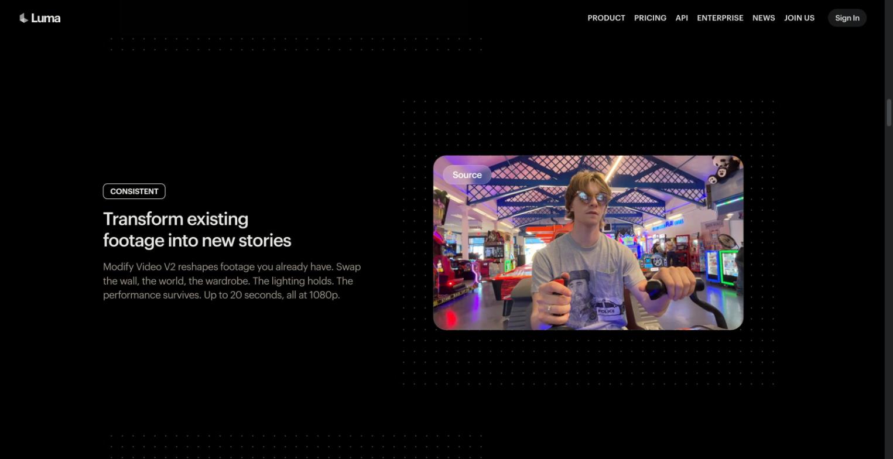Open the API nav link
This screenshot has width=893, height=459.
pyautogui.click(x=682, y=18)
